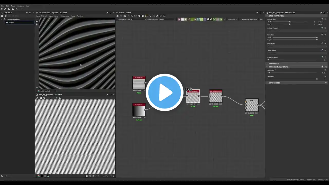Open the File menu
The image size is (329, 185).
[2, 6]
